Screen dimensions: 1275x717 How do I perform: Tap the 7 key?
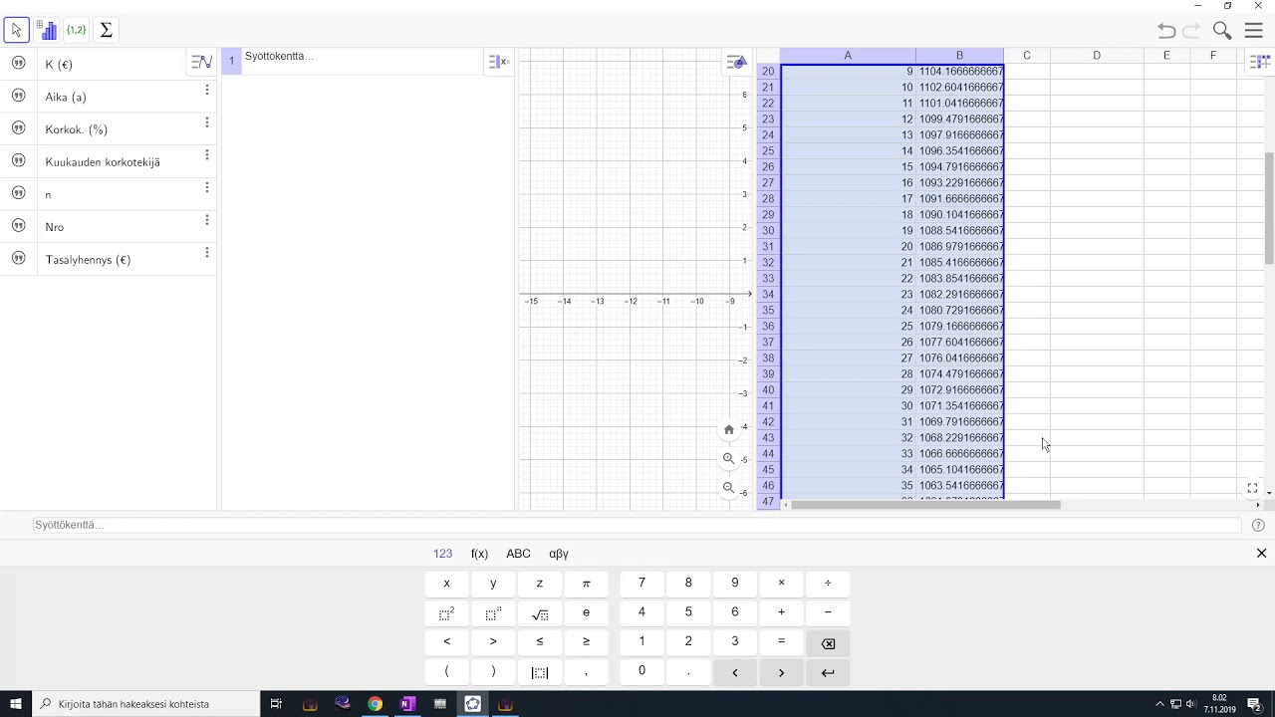pyautogui.click(x=641, y=584)
